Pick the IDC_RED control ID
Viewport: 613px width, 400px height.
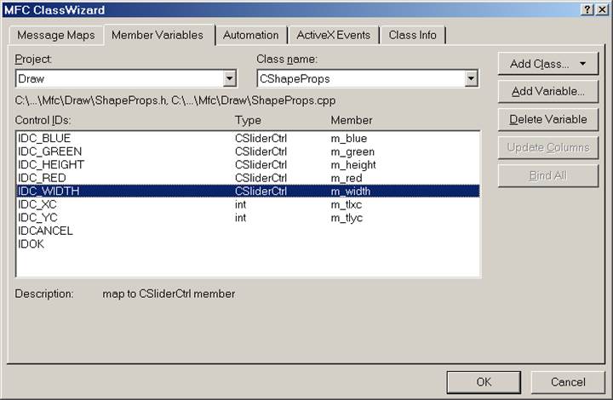[42, 178]
